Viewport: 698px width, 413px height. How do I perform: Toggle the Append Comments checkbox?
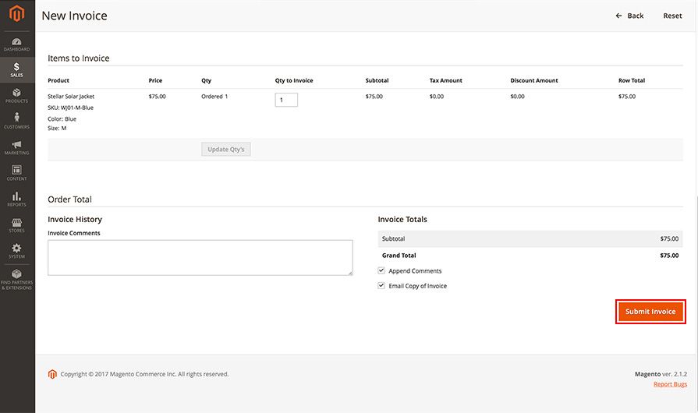pyautogui.click(x=381, y=270)
